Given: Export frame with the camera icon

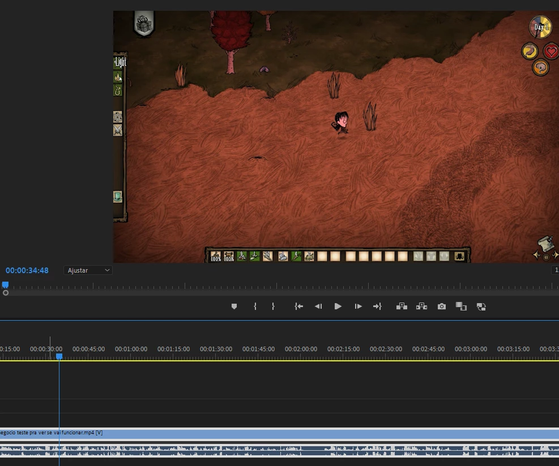Looking at the screenshot, I should coord(442,307).
